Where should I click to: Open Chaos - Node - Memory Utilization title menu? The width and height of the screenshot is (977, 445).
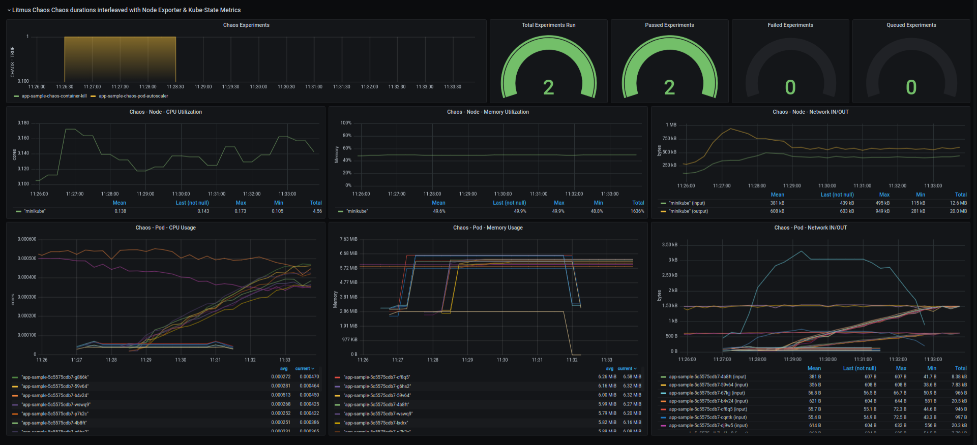(x=488, y=112)
